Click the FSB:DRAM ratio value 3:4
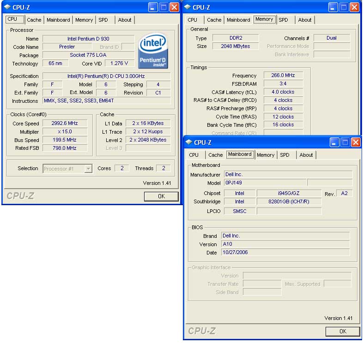363x343 pixels. coord(283,83)
